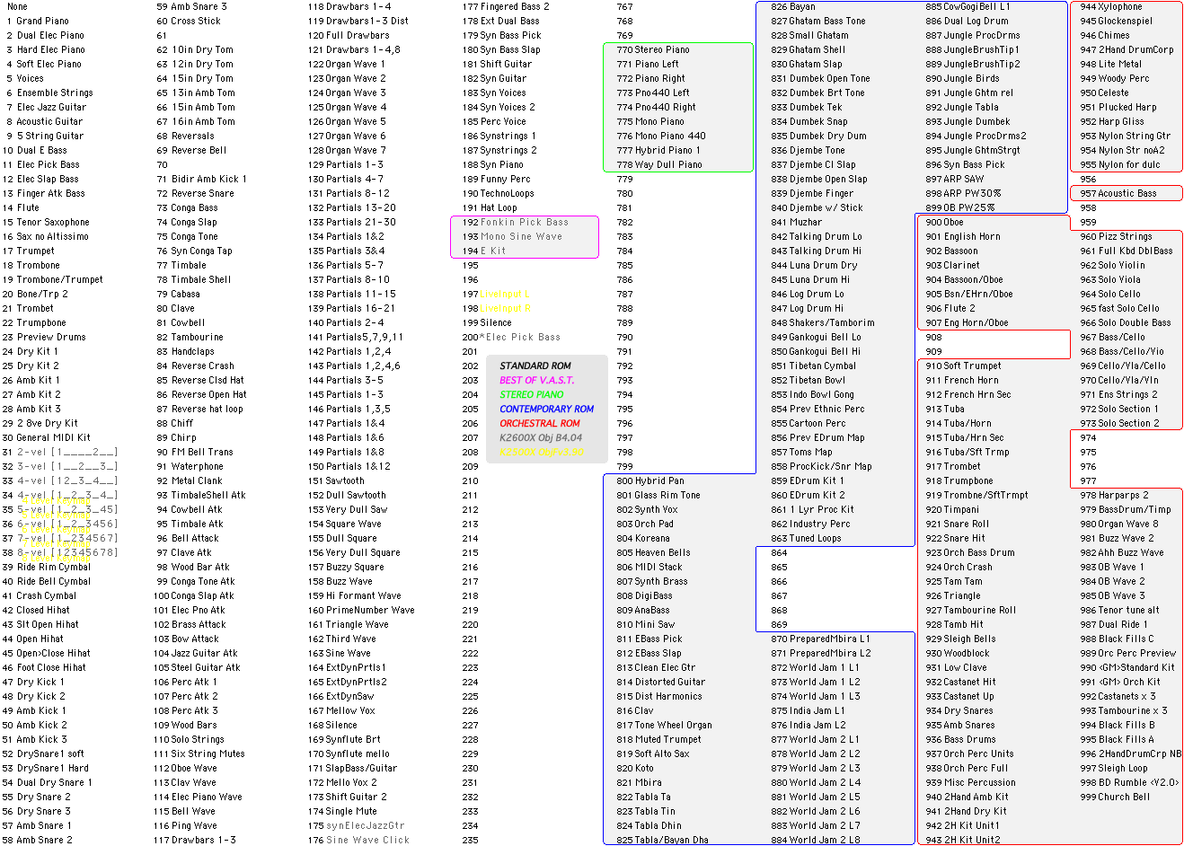Screen dimensions: 1184x846
Task: Choose 962 Solo Violin
Action: tap(1113, 265)
